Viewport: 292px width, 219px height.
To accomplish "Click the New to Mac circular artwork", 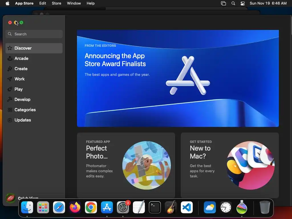I will 250,165.
